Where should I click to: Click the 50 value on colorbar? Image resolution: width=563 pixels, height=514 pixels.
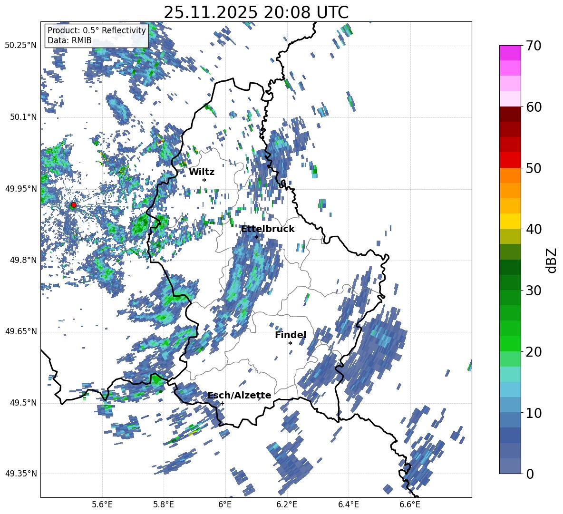pos(534,168)
